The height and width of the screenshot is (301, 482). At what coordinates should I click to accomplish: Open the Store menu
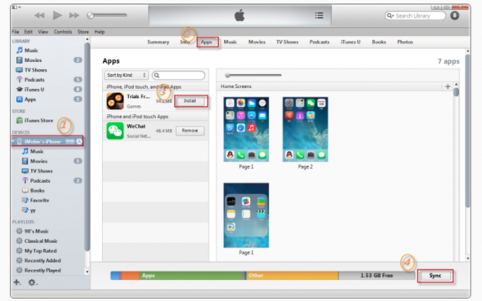pyautogui.click(x=83, y=32)
